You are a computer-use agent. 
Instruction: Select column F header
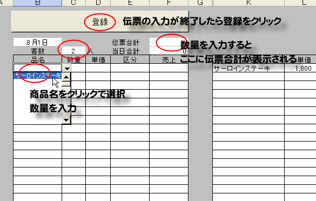coord(169,3)
